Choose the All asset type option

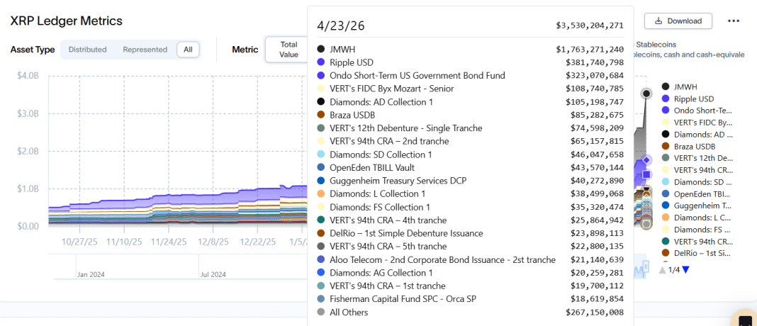point(188,50)
